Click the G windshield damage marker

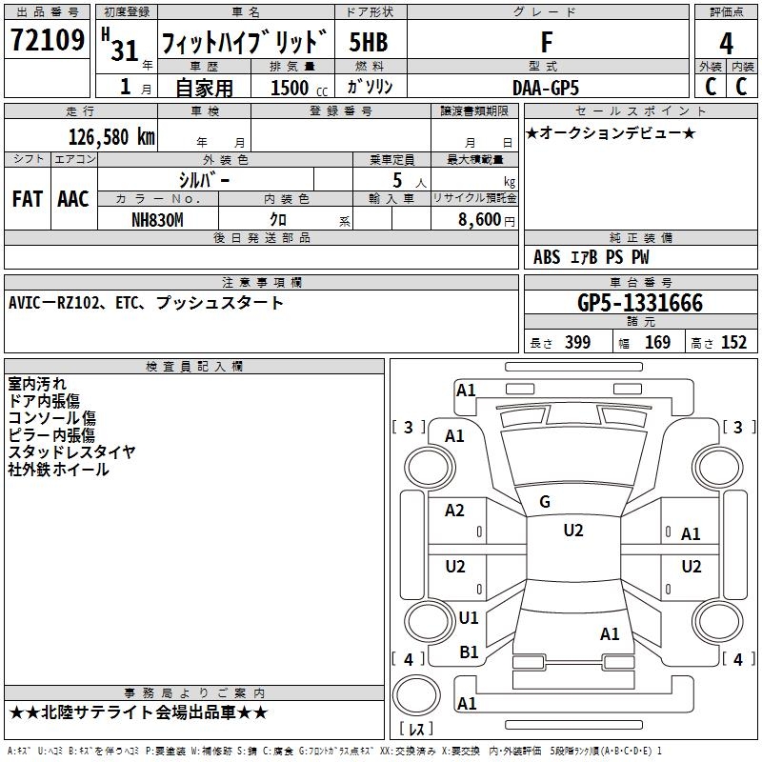coord(544,502)
